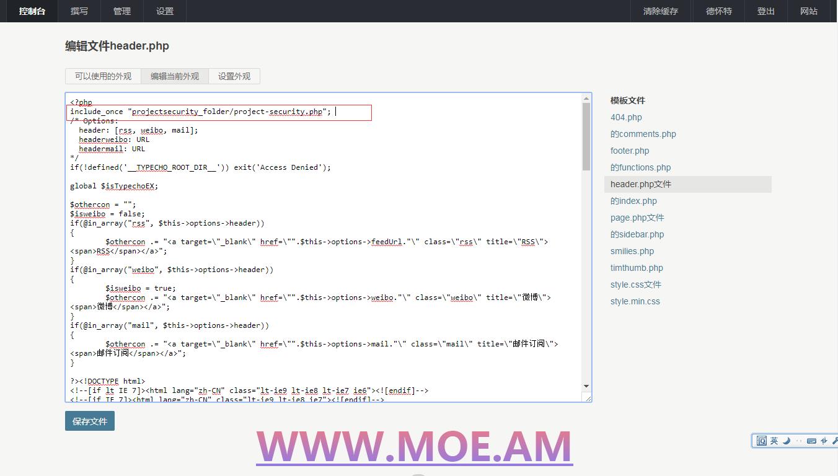Open 404.php template file
Screen dimensions: 838x476
(626, 117)
